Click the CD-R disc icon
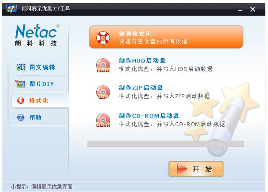The width and height of the screenshot is (268, 192). [x=103, y=121]
